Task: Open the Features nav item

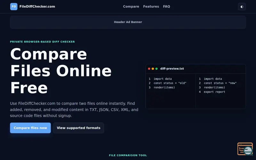Action: tap(151, 6)
